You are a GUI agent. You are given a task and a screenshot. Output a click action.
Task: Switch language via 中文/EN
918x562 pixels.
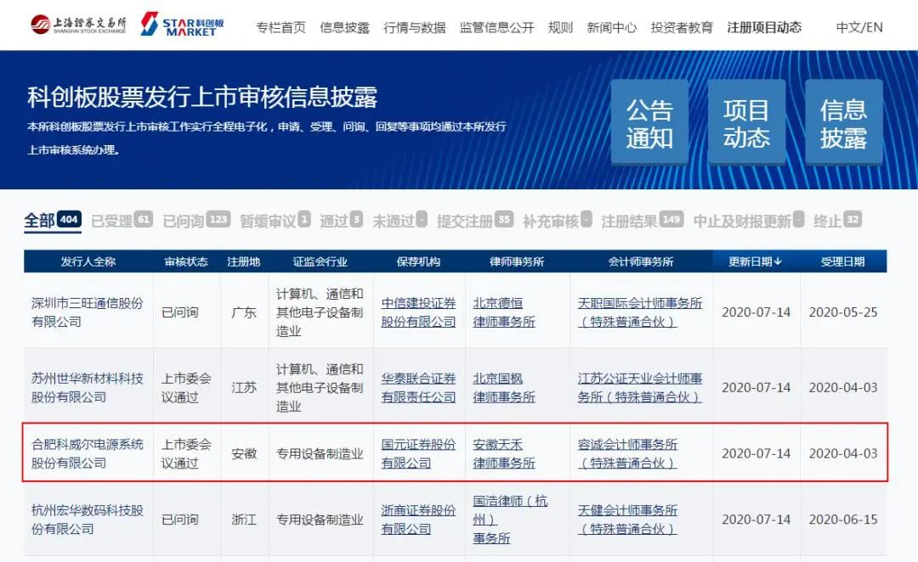[x=859, y=27]
